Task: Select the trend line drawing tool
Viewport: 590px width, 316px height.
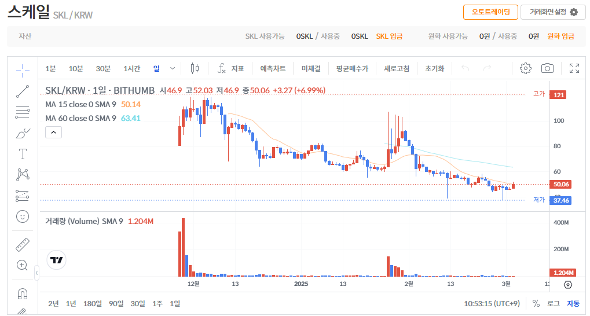Action: tap(23, 91)
